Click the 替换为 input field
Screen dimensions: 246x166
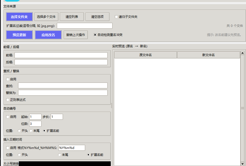point(63,93)
